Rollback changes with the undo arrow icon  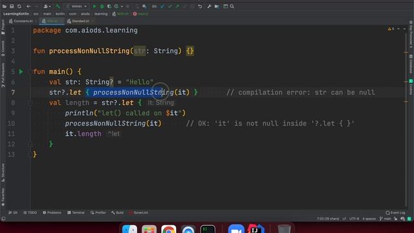(x=200, y=6)
